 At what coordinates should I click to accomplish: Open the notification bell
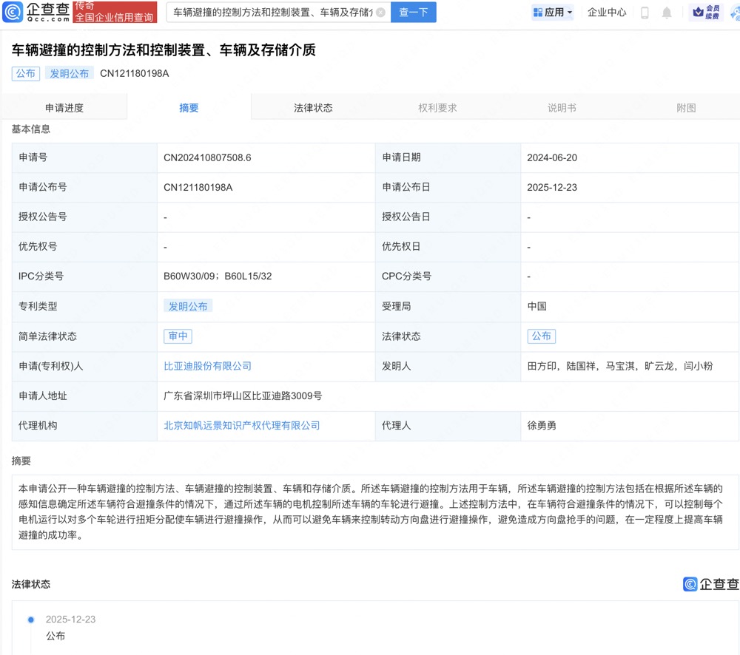(667, 13)
